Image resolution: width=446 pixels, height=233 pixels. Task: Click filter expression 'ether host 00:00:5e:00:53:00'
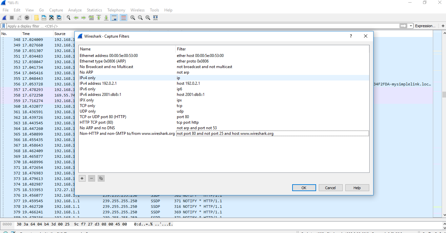pos(200,56)
